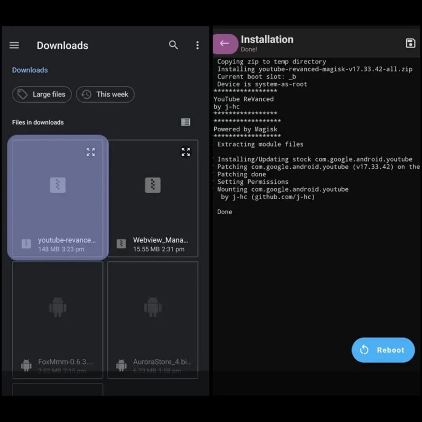Viewport: 422px width, 422px height.
Task: Open the FoxMmm-0.6.3 apk file
Action: [58, 320]
